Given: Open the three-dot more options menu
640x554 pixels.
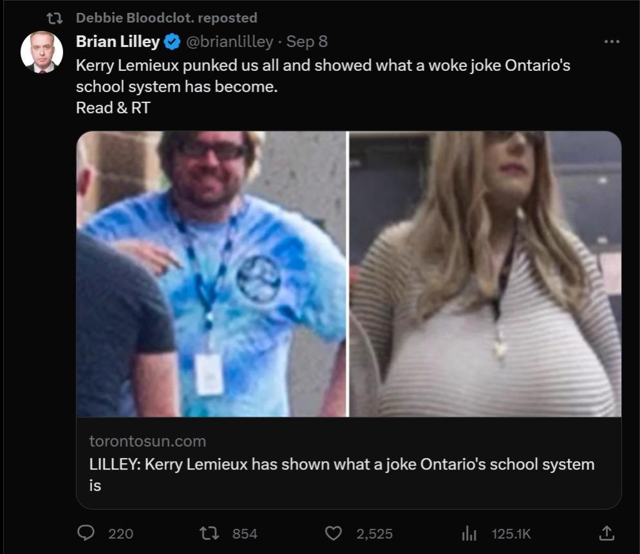Looking at the screenshot, I should click(612, 42).
